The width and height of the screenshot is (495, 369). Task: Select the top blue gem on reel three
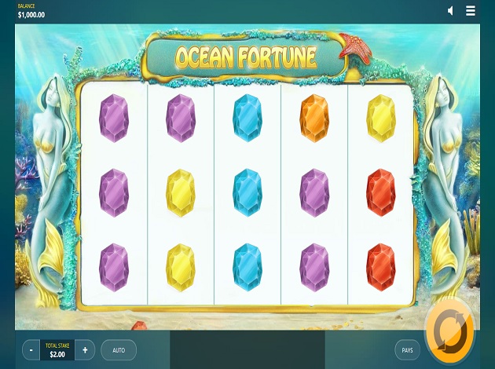pos(247,118)
